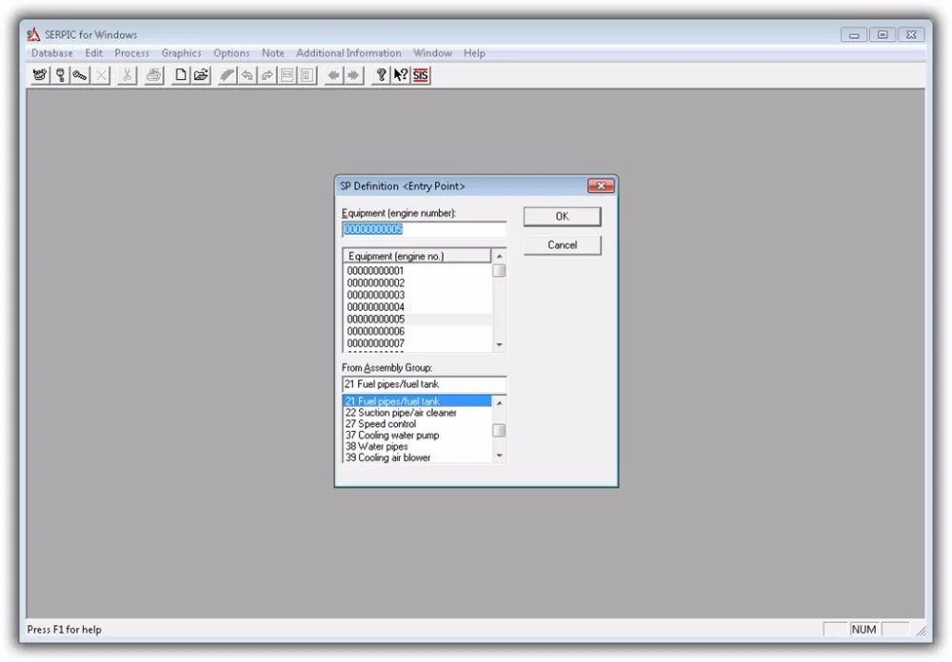Click the new blank document icon

click(180, 75)
